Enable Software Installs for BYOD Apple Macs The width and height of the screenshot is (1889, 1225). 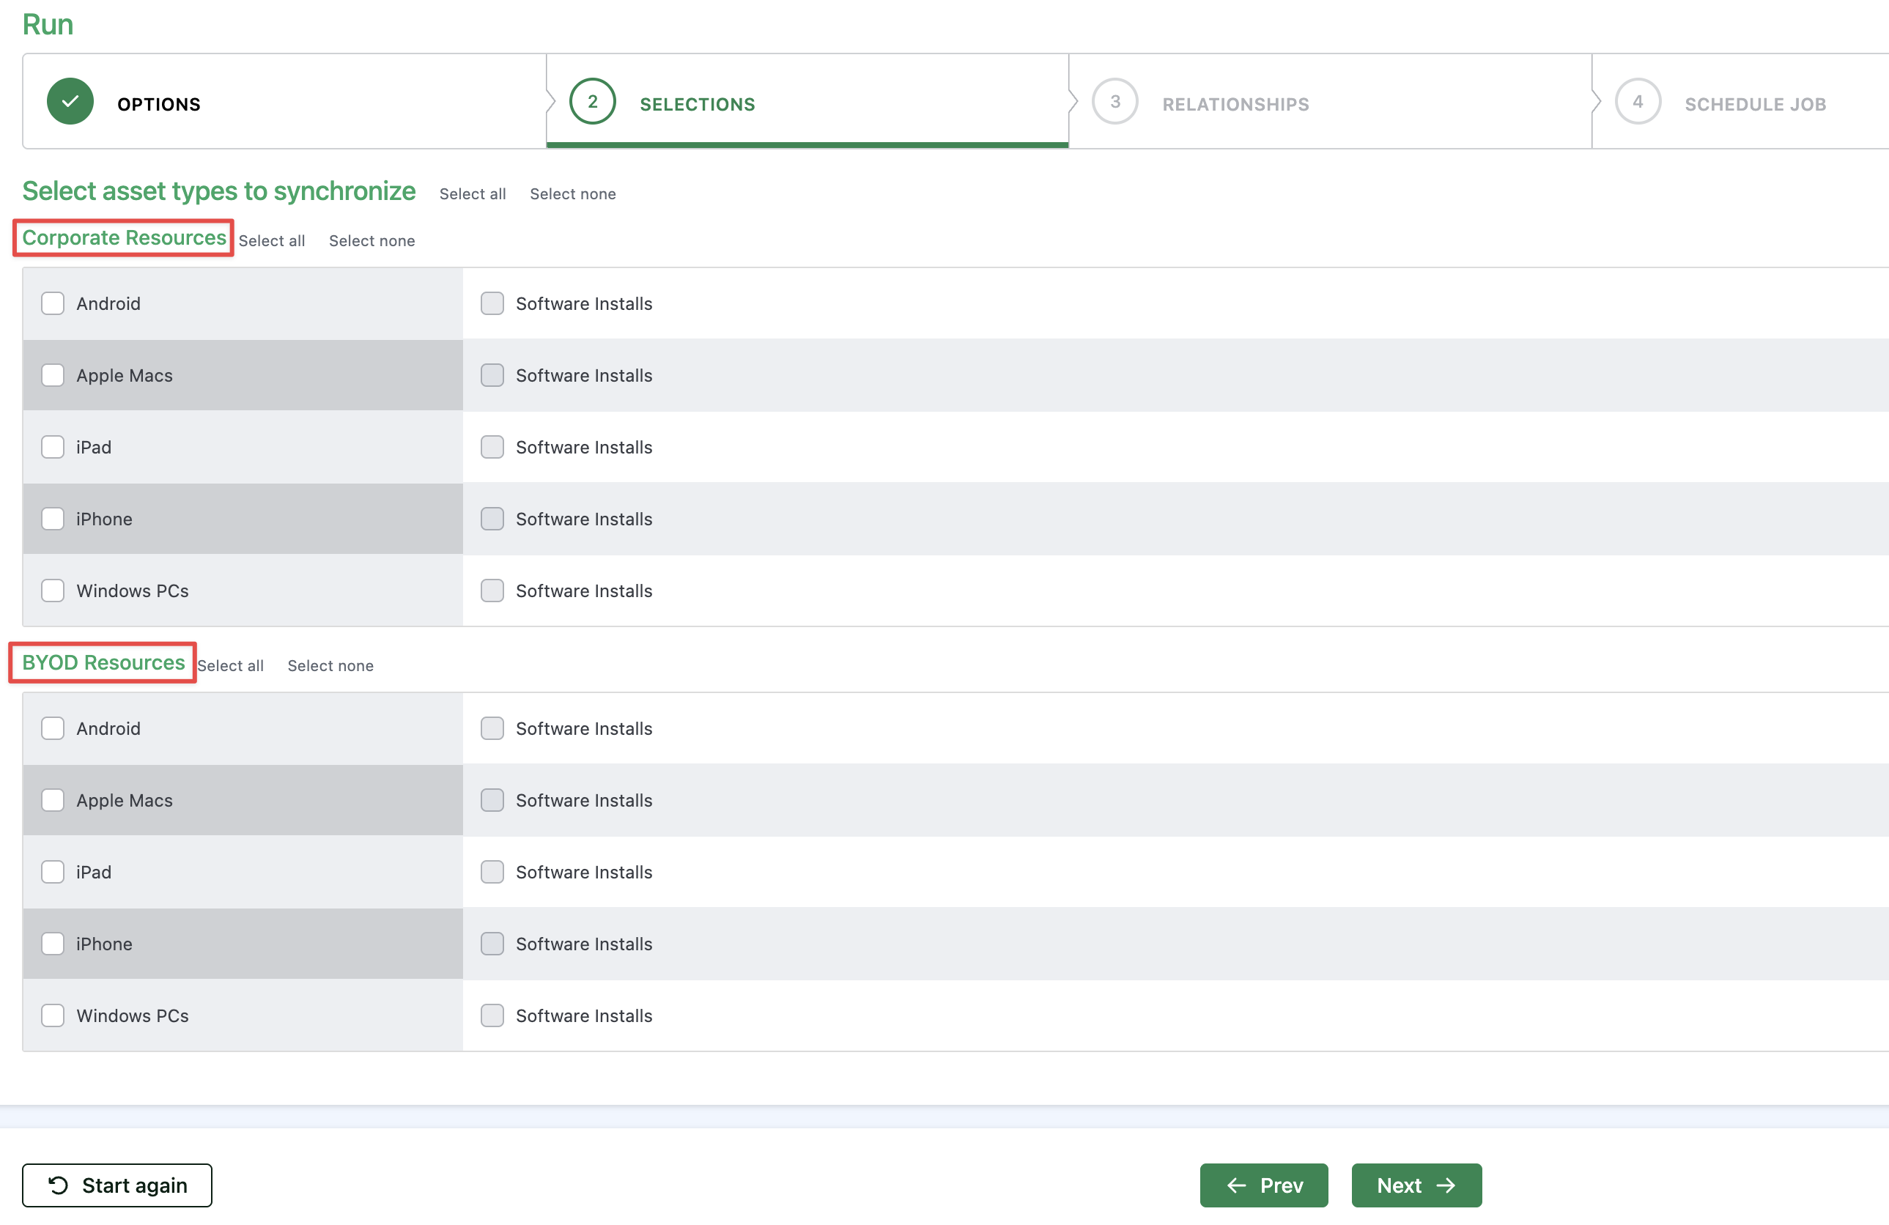coord(492,800)
